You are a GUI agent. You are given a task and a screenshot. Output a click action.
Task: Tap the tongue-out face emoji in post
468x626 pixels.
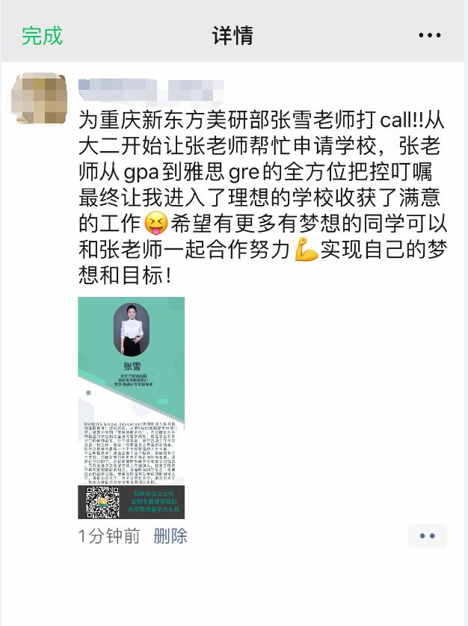coord(156,223)
